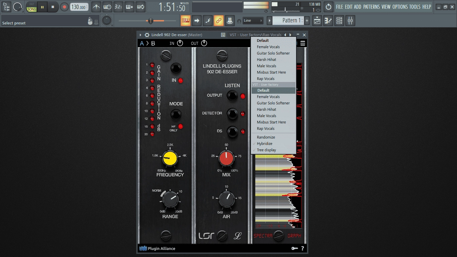Image resolution: width=457 pixels, height=257 pixels.
Task: Select next preset with right arrow
Action: [x=290, y=35]
